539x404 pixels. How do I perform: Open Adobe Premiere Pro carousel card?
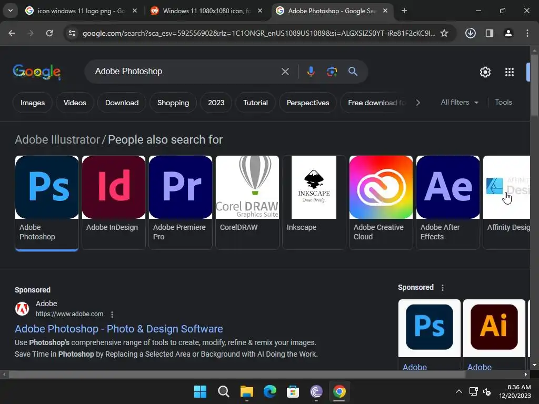click(181, 203)
